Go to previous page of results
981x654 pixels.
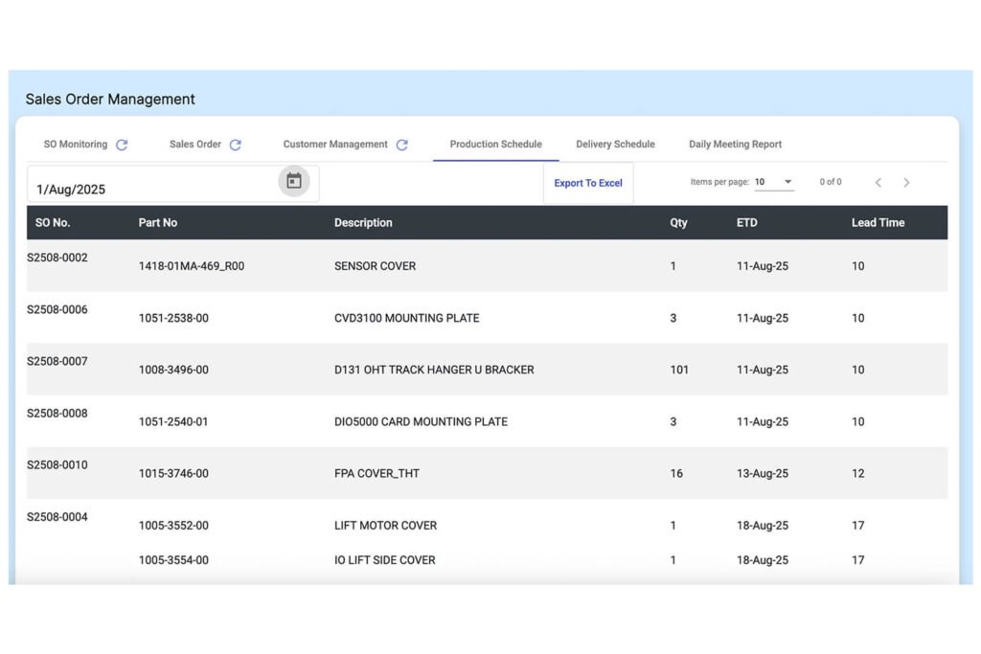(878, 182)
